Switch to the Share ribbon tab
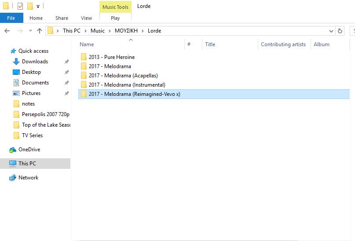The width and height of the screenshot is (355, 241). (x=62, y=18)
